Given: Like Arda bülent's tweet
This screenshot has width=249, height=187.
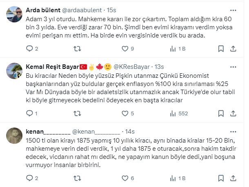Looking at the screenshot, I should pyautogui.click(x=125, y=49).
